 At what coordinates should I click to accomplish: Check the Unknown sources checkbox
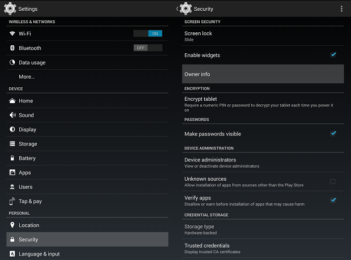(x=333, y=181)
